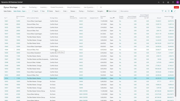
Task: Open the Release dropdown
Action: coord(73,11)
